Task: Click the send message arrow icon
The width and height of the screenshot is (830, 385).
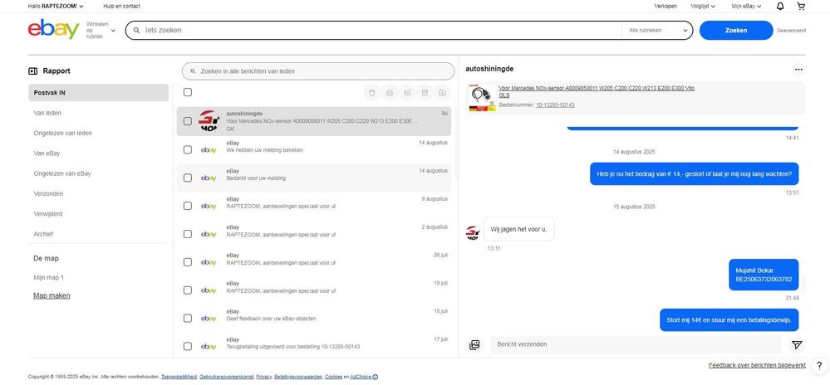Action: [797, 344]
